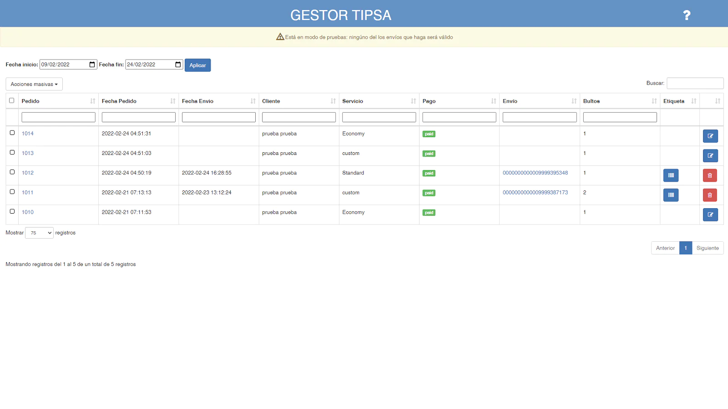Focus the Pedido column filter box
The image size is (728, 409).
coord(58,117)
